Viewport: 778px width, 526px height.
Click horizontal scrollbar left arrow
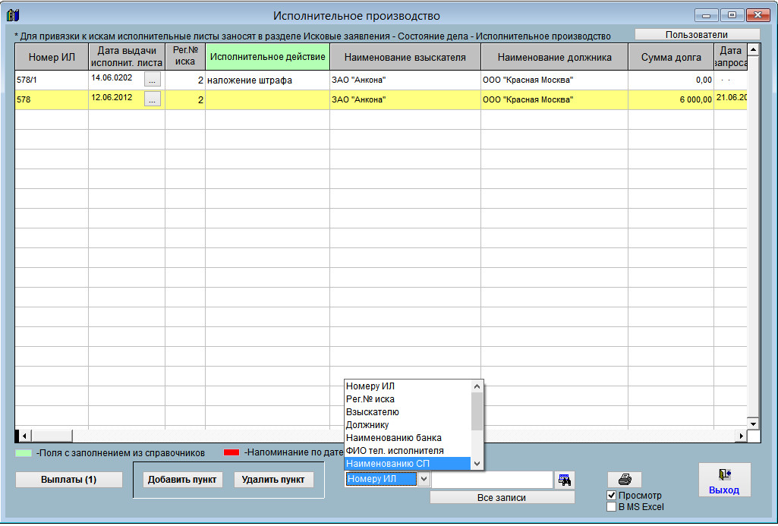(24, 436)
